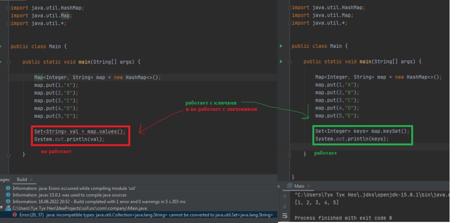Click the info icon for 'Errors occurred while compiling' message

pos(8,188)
